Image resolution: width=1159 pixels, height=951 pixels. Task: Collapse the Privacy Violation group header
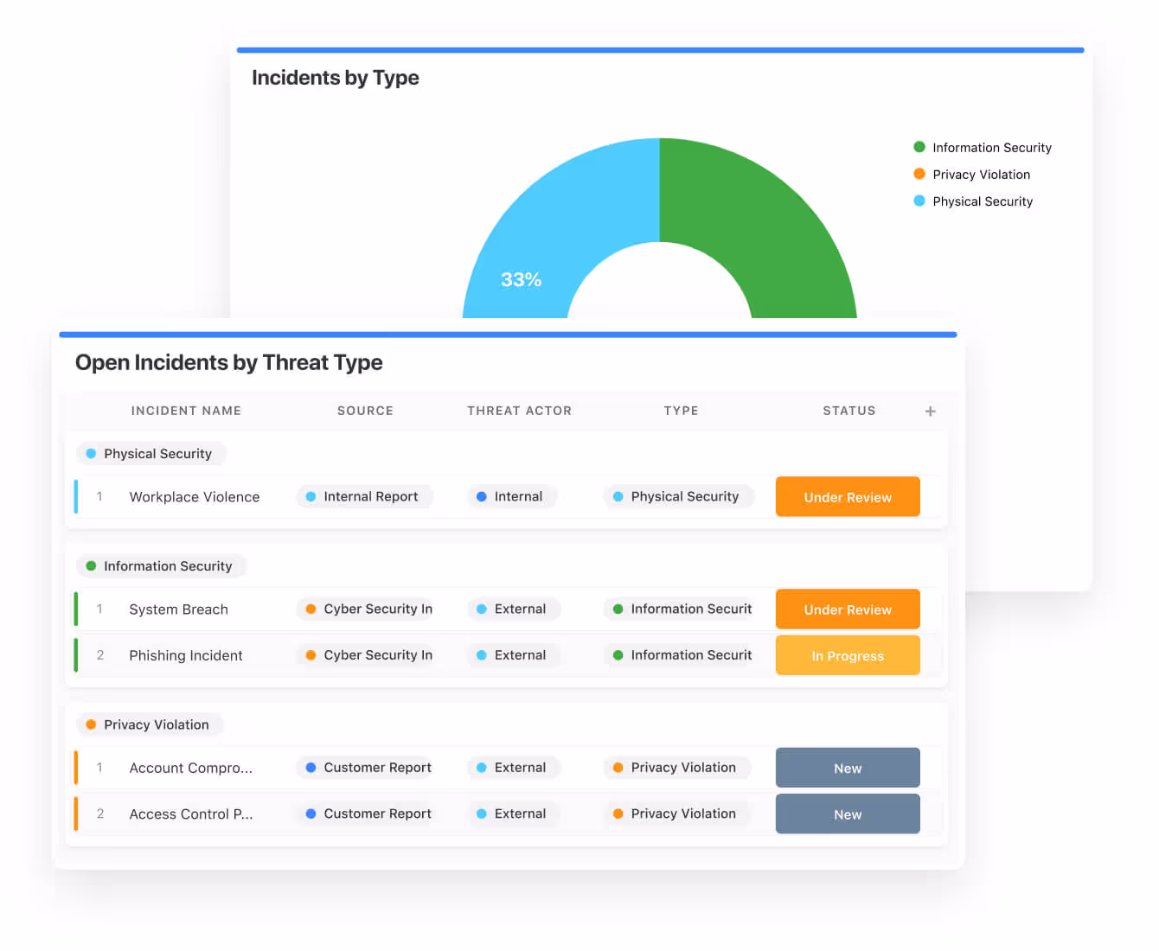(150, 724)
